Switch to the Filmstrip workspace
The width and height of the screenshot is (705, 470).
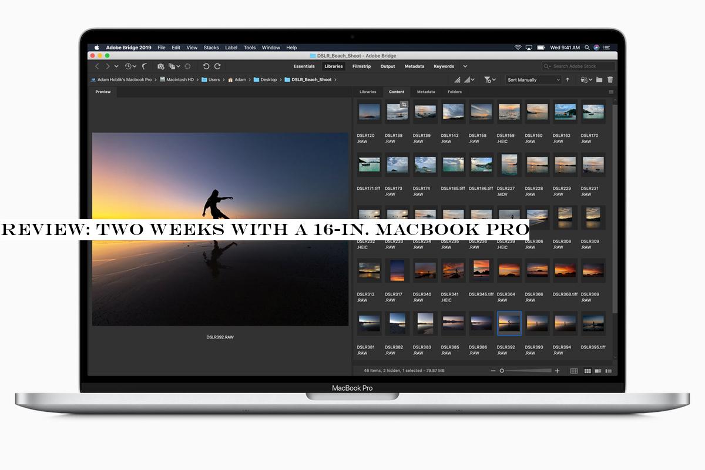click(361, 66)
